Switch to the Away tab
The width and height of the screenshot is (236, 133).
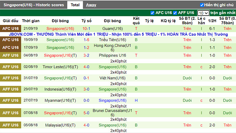(x=91, y=5)
